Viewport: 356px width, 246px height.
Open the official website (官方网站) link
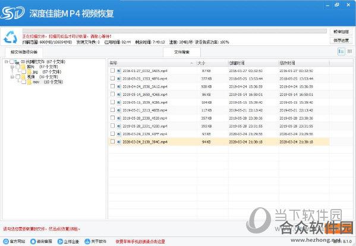[14, 241]
